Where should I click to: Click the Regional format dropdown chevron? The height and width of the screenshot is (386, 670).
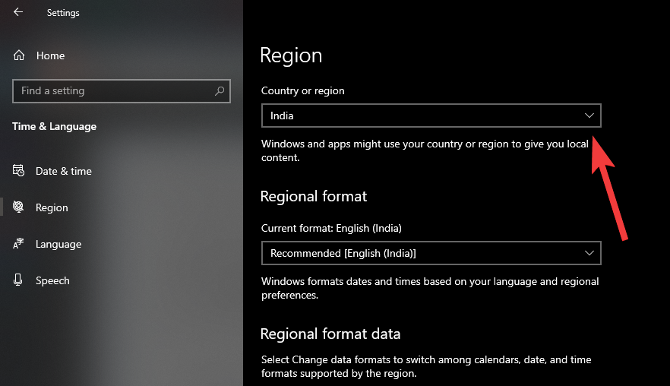pos(589,253)
